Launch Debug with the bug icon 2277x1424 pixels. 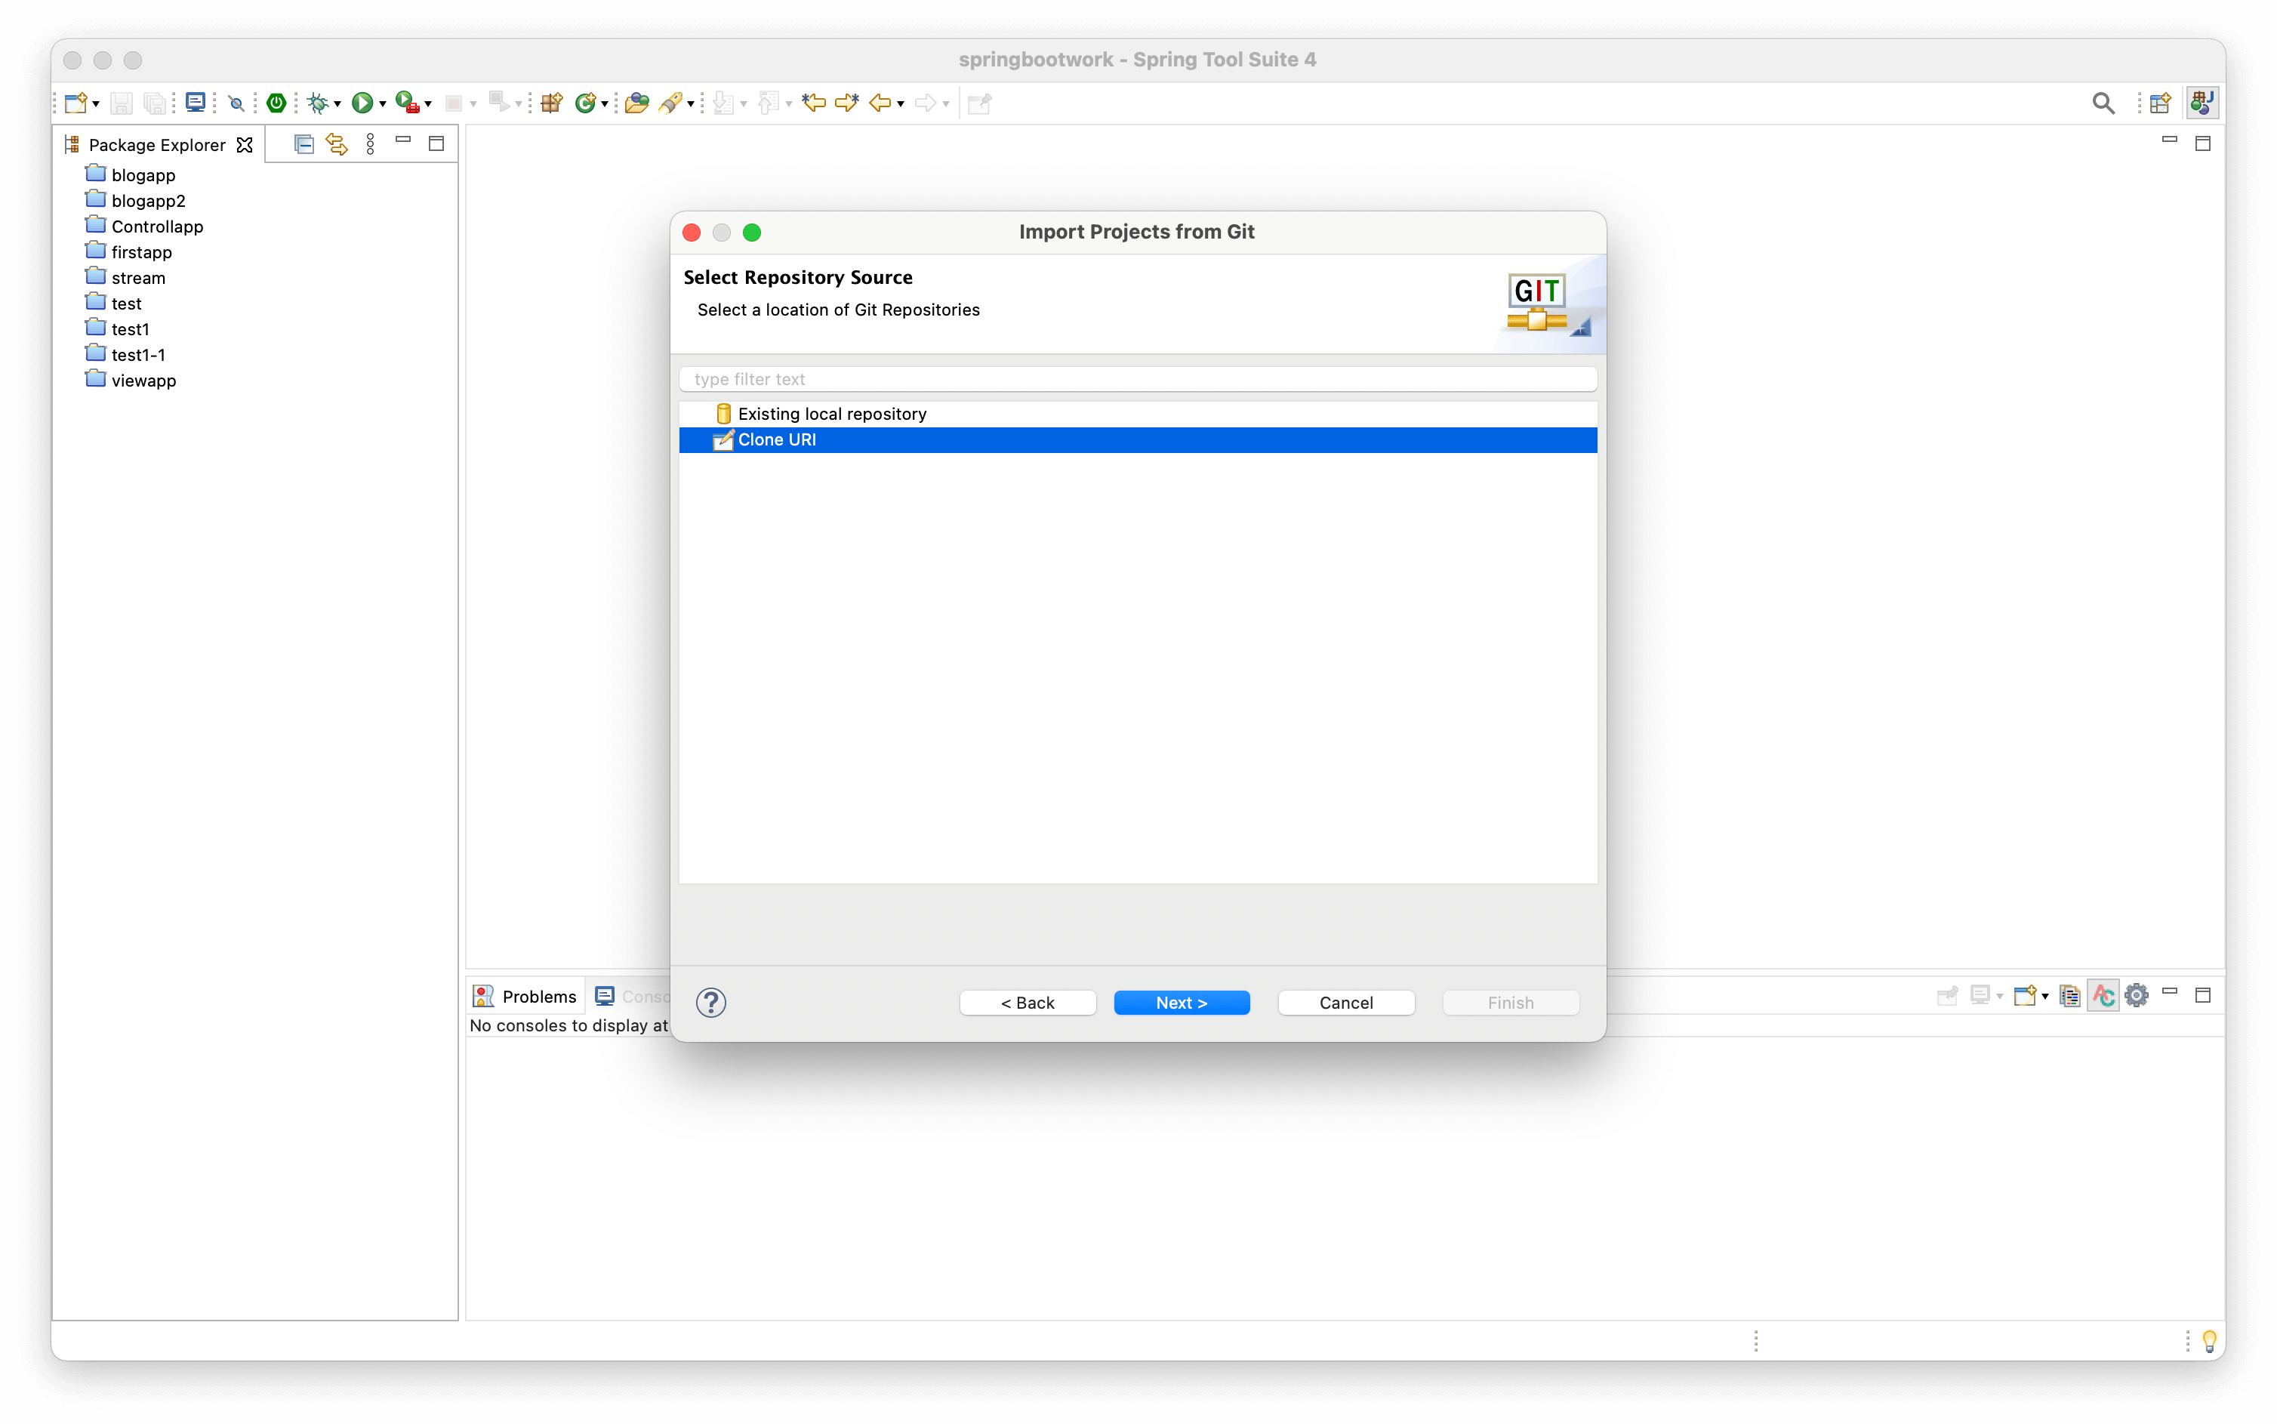(x=319, y=103)
